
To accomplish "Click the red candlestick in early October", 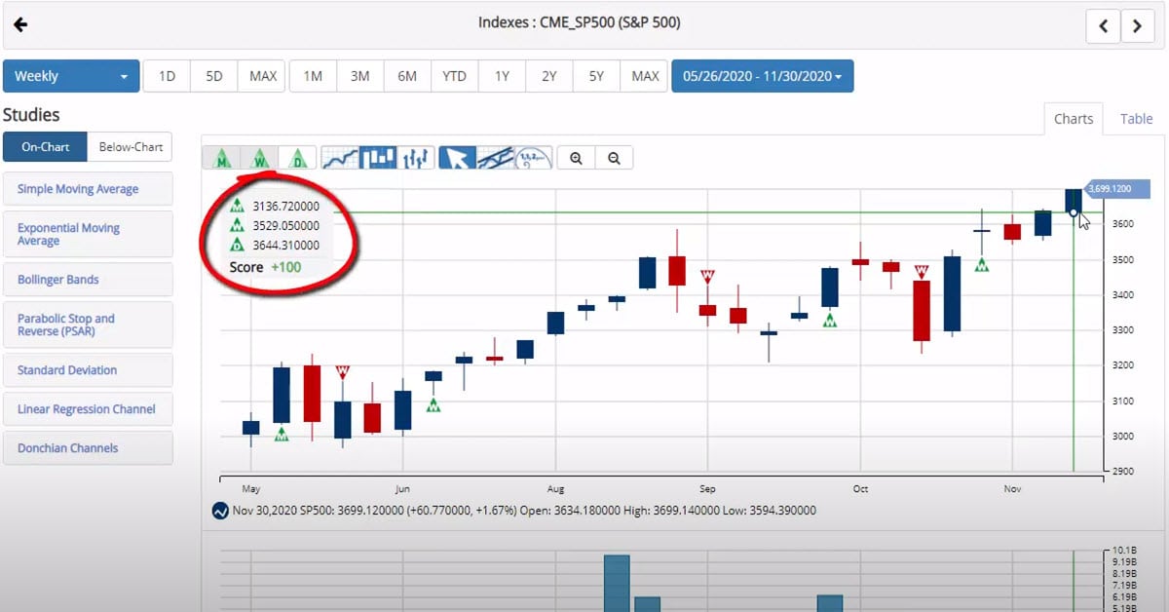I will [860, 262].
